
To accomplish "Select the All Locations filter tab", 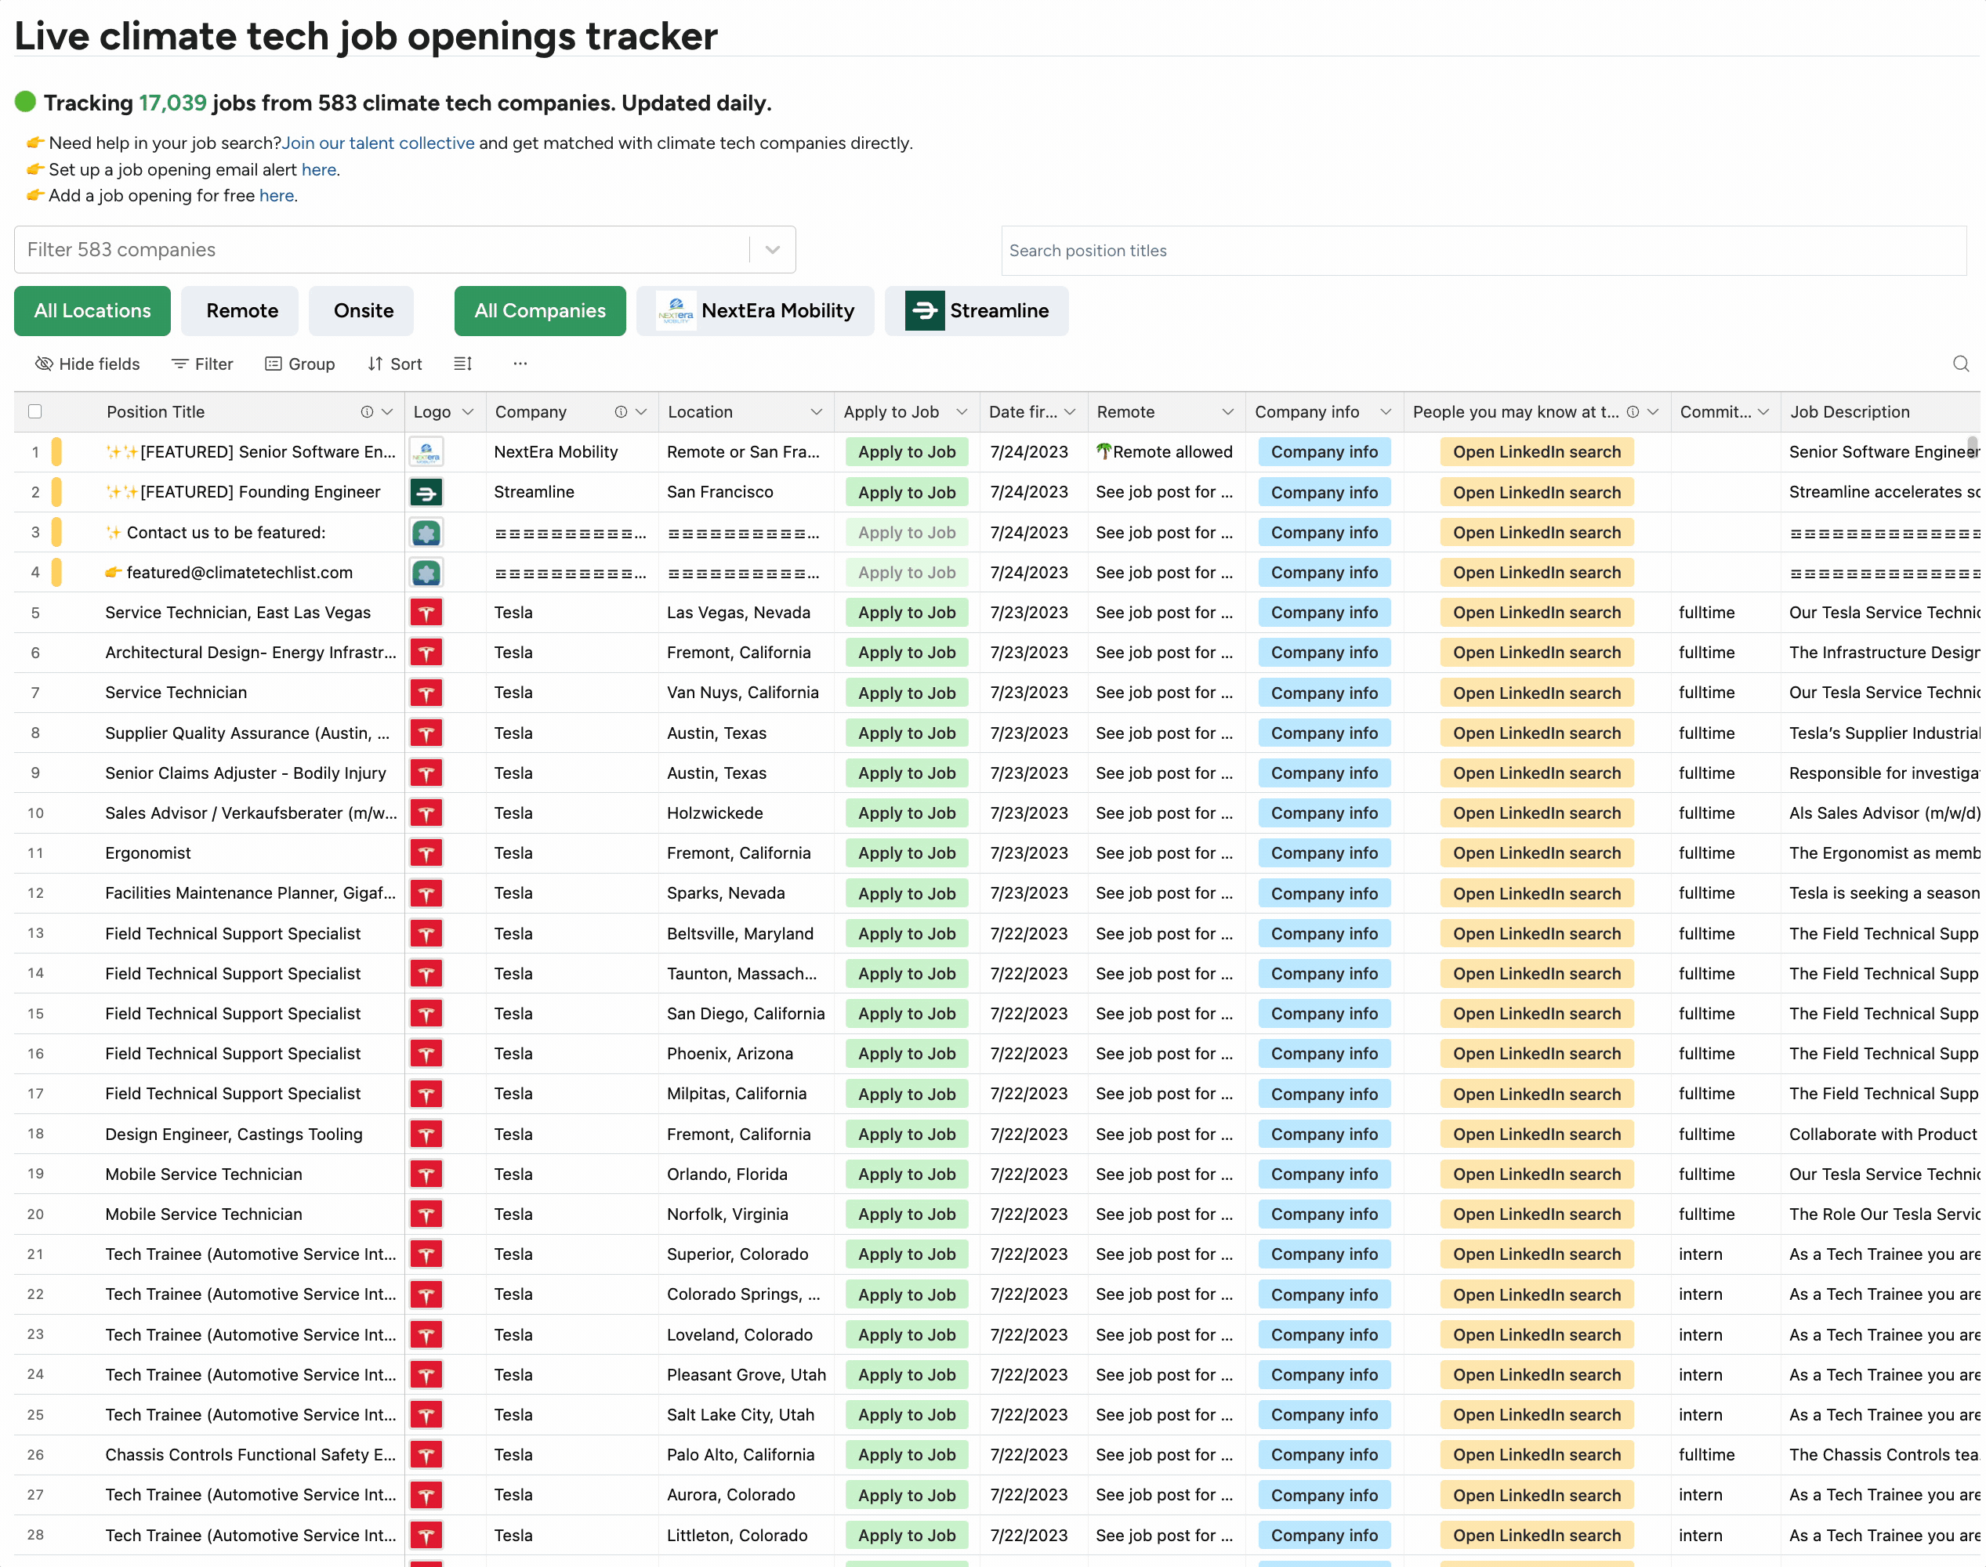I will (92, 311).
